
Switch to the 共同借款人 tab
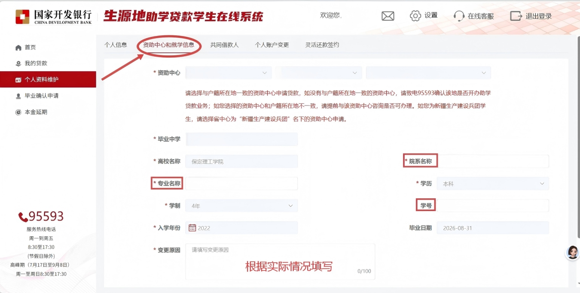pyautogui.click(x=224, y=45)
